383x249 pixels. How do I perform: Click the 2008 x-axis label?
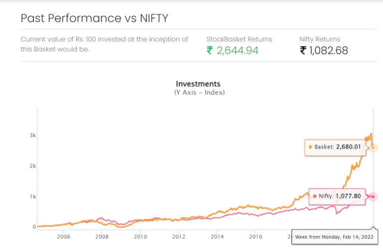(x=102, y=237)
